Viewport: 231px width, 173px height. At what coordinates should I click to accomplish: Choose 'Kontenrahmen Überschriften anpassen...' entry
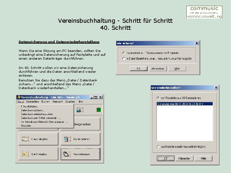(x=45, y=122)
